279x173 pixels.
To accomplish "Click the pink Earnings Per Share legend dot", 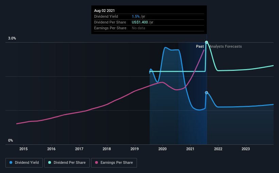I will [x=97, y=162].
